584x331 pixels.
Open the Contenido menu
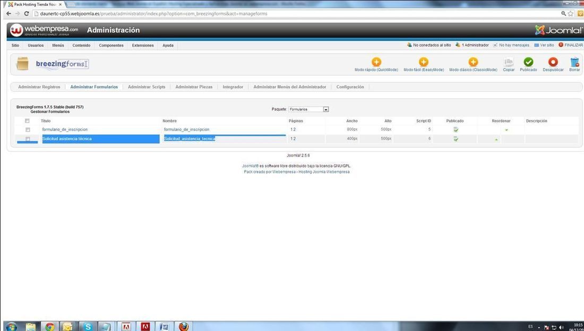tap(82, 46)
